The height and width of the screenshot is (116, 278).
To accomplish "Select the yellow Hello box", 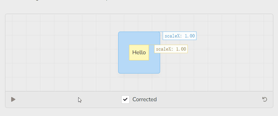I will (x=139, y=52).
